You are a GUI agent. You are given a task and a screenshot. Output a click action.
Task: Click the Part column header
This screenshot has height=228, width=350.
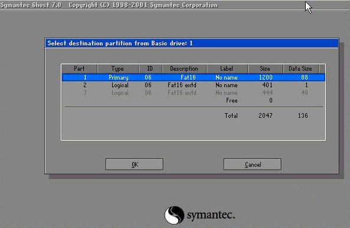click(79, 69)
